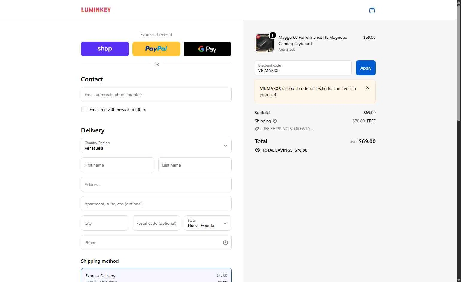Click the First name field
The width and height of the screenshot is (461, 282).
118,165
